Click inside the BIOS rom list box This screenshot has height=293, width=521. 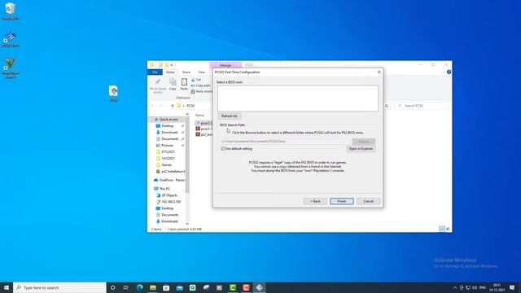pos(298,98)
